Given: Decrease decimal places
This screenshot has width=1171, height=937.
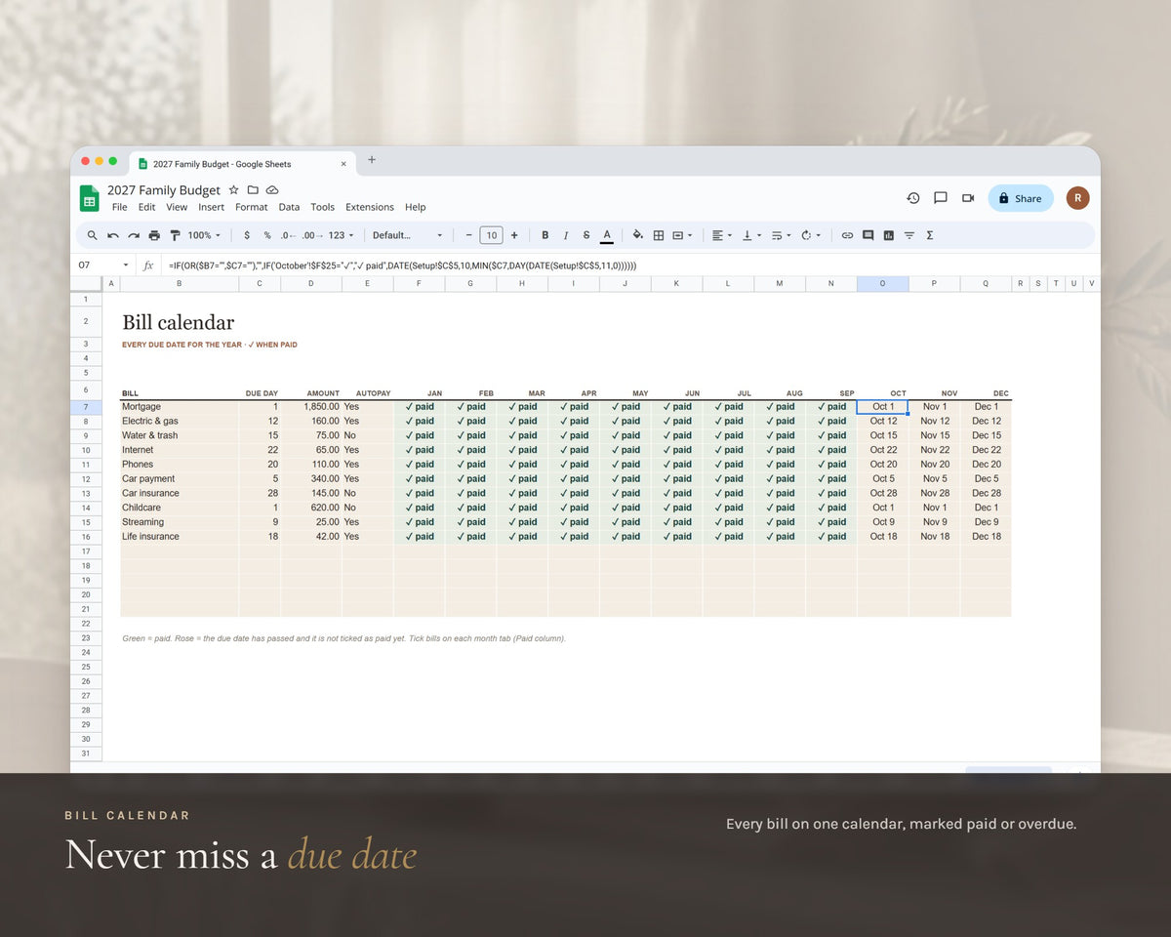Looking at the screenshot, I should (288, 235).
